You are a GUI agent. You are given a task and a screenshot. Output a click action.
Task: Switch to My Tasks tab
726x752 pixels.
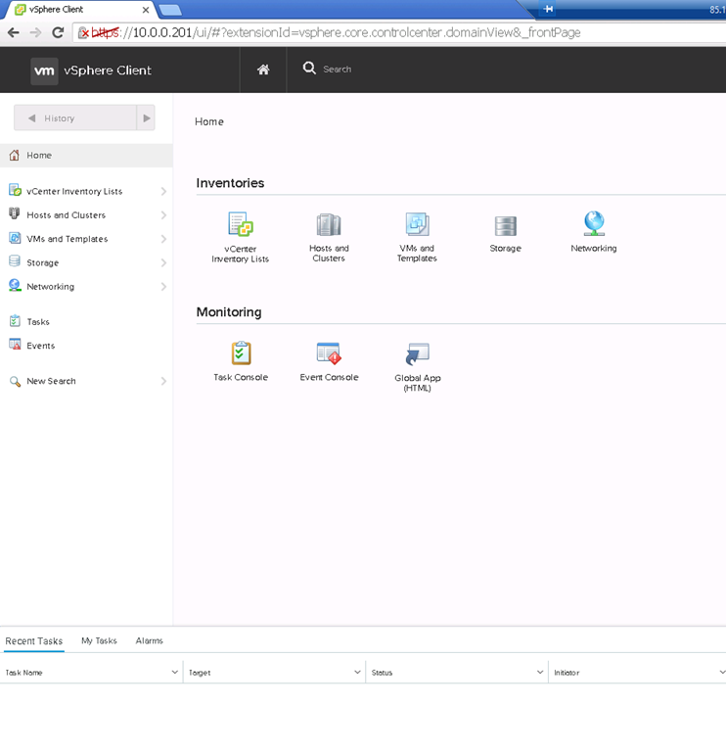99,640
